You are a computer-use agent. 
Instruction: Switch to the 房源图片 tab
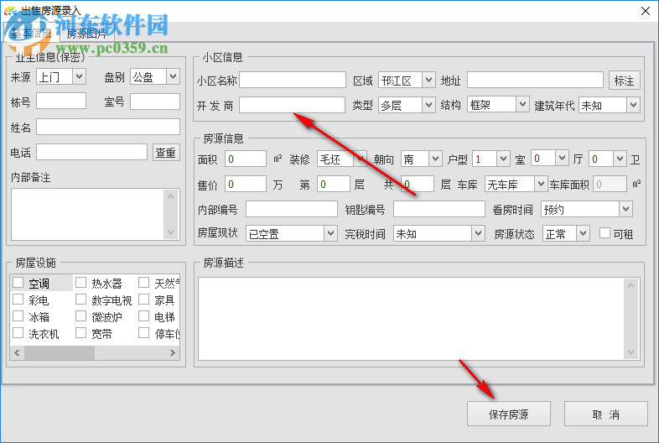(86, 34)
